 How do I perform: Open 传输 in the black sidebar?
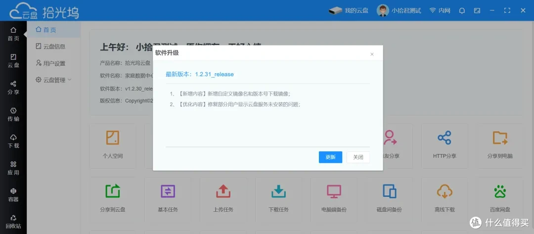tap(13, 114)
